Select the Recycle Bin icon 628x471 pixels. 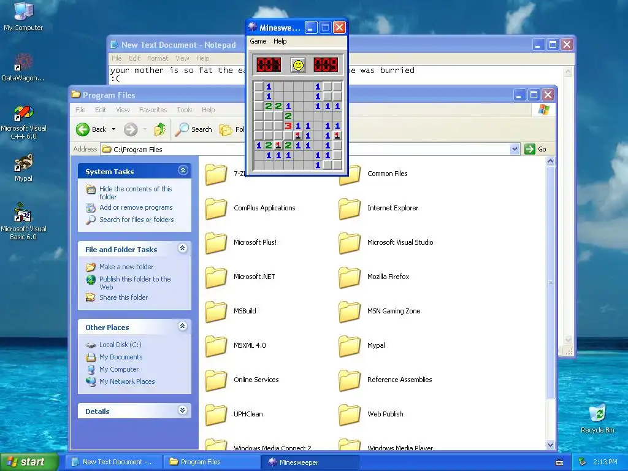click(x=597, y=418)
